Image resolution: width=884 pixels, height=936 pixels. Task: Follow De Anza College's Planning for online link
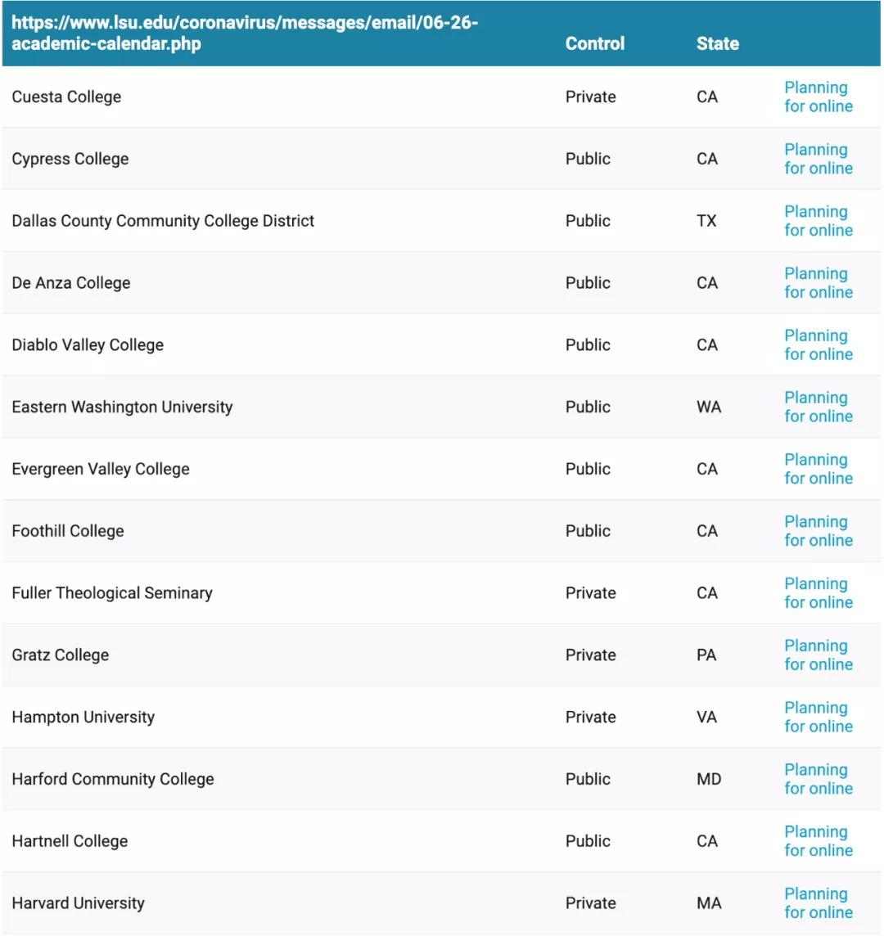[x=818, y=283]
